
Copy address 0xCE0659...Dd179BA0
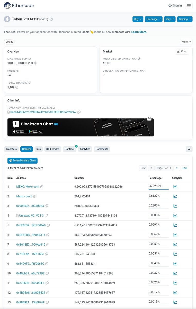pos(48,225)
